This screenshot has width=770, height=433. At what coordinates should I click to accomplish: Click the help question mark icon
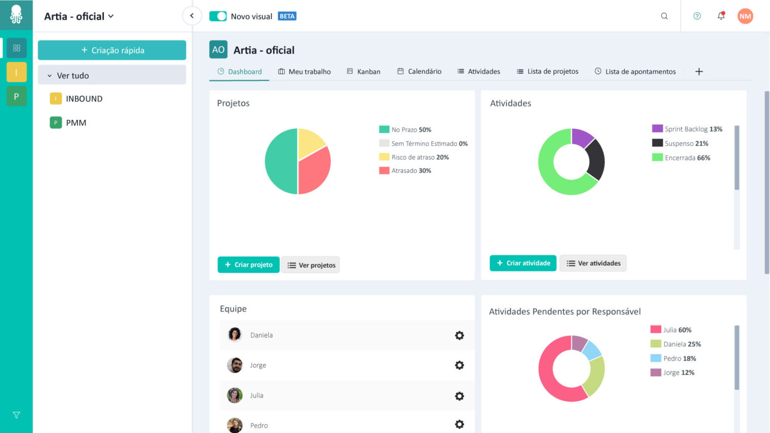[x=697, y=16]
